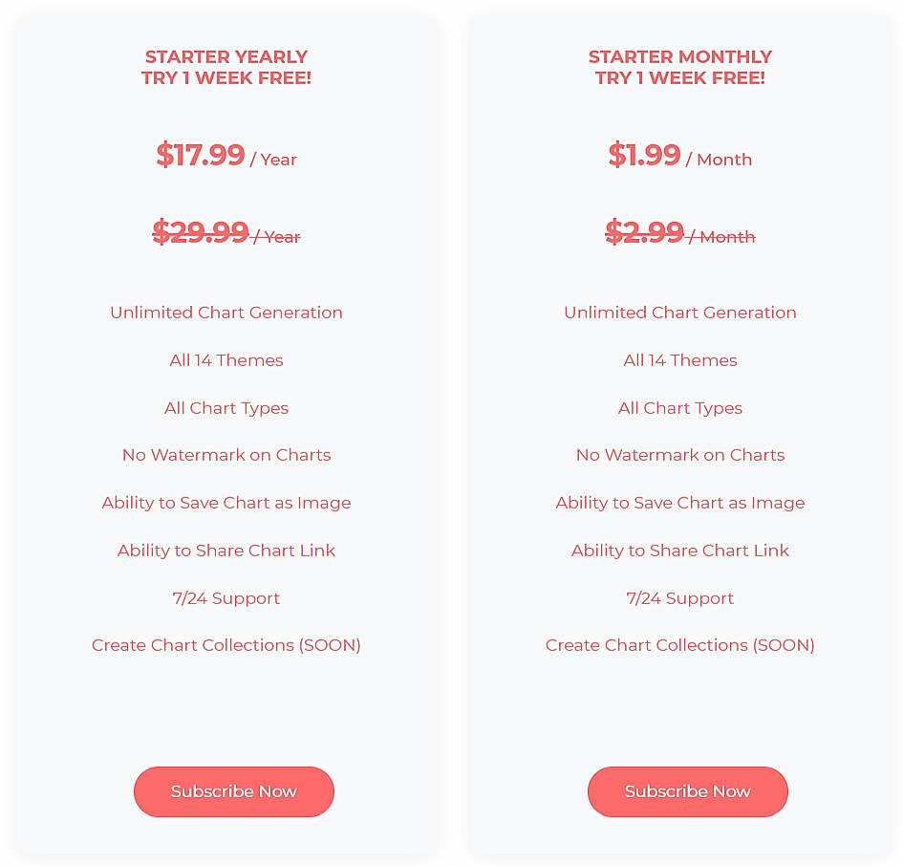Click Unlimited Chart Generation in the yearly plan
The image size is (903, 866).
[226, 313]
